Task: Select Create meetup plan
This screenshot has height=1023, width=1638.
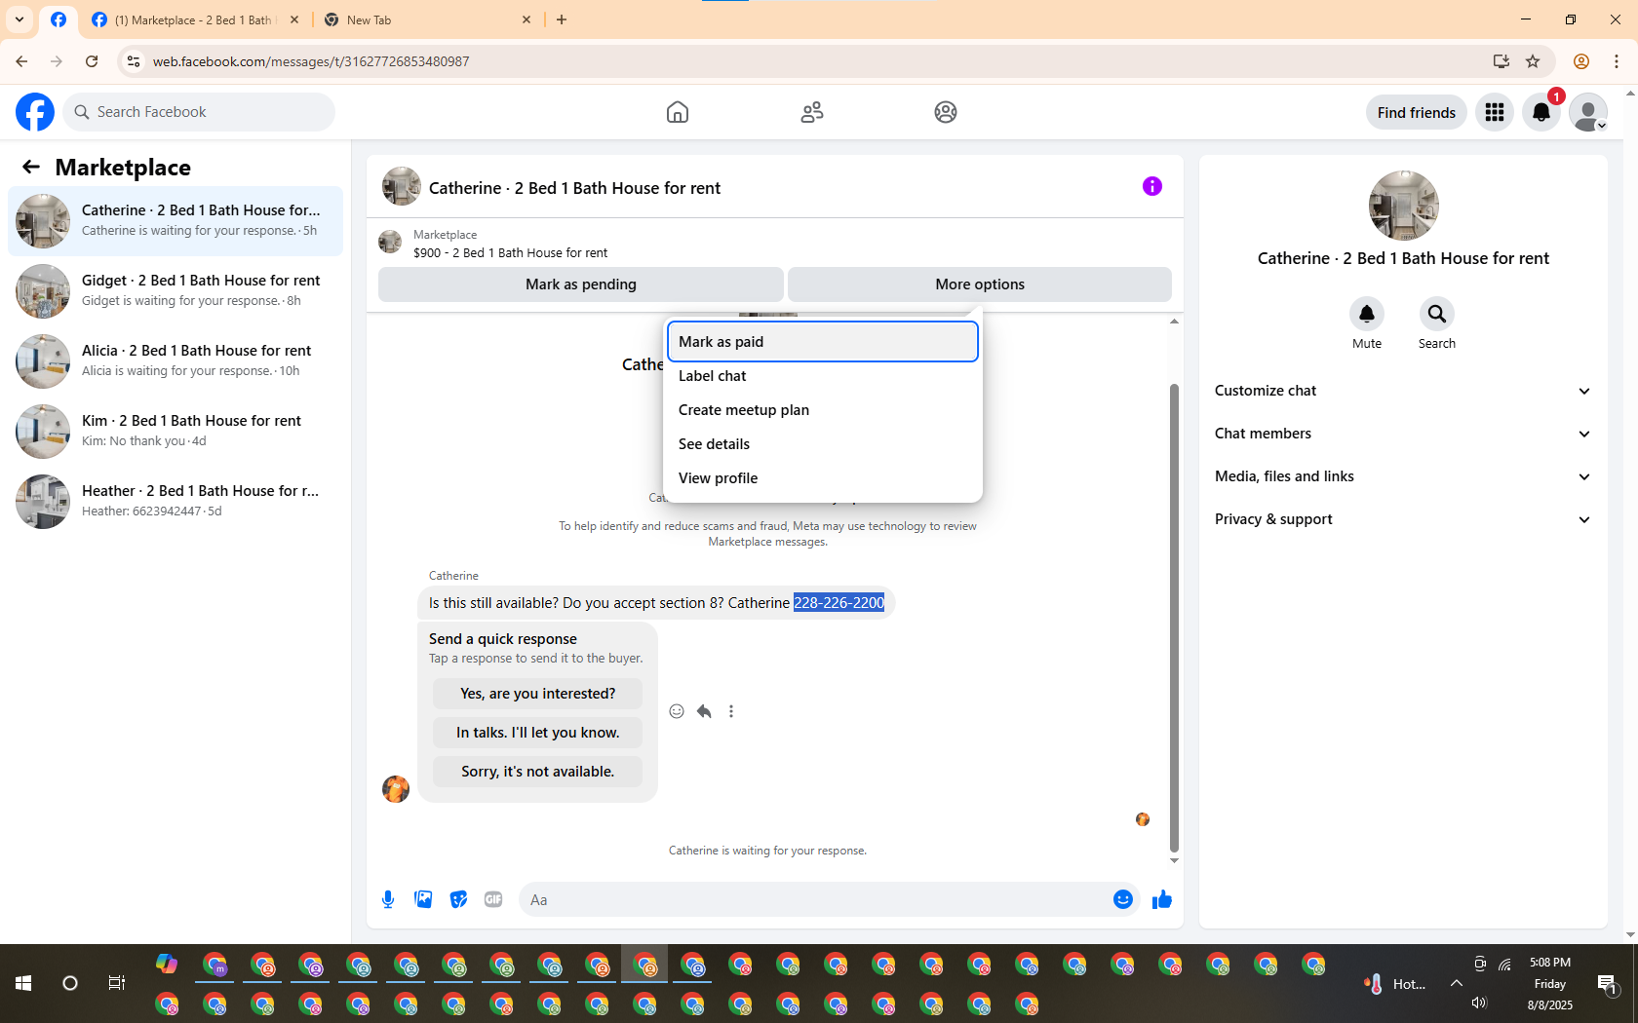Action: (823, 410)
